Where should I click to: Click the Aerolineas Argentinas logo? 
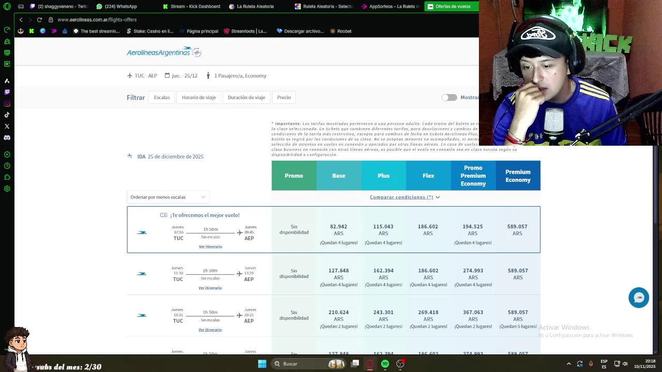[x=164, y=52]
